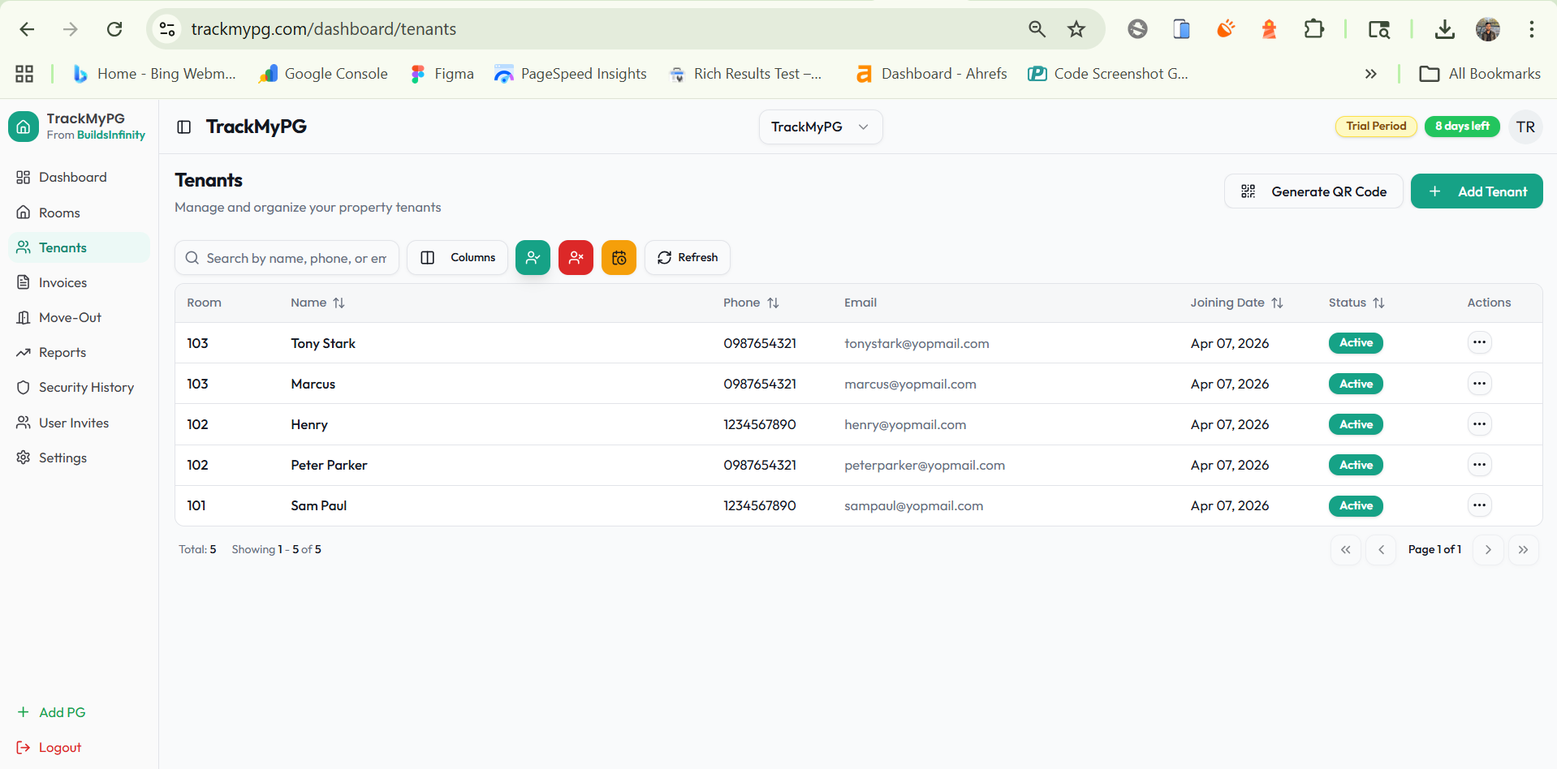Click the Reports sidebar item
Image resolution: width=1557 pixels, height=769 pixels.
coord(63,352)
